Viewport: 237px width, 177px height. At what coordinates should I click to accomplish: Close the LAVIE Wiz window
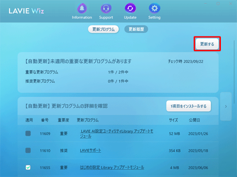(x=231, y=4)
